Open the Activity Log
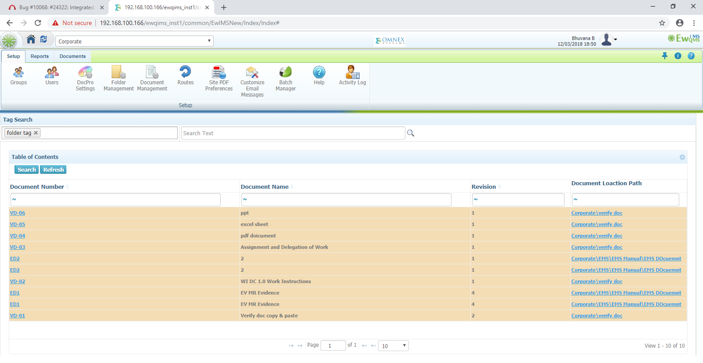 click(x=353, y=75)
